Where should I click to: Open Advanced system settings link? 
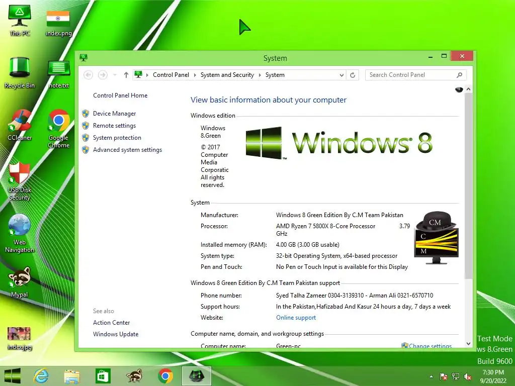point(127,150)
